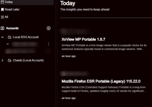Select Chaski (Local Account) label
This screenshot has width=152, height=107.
click(28, 60)
